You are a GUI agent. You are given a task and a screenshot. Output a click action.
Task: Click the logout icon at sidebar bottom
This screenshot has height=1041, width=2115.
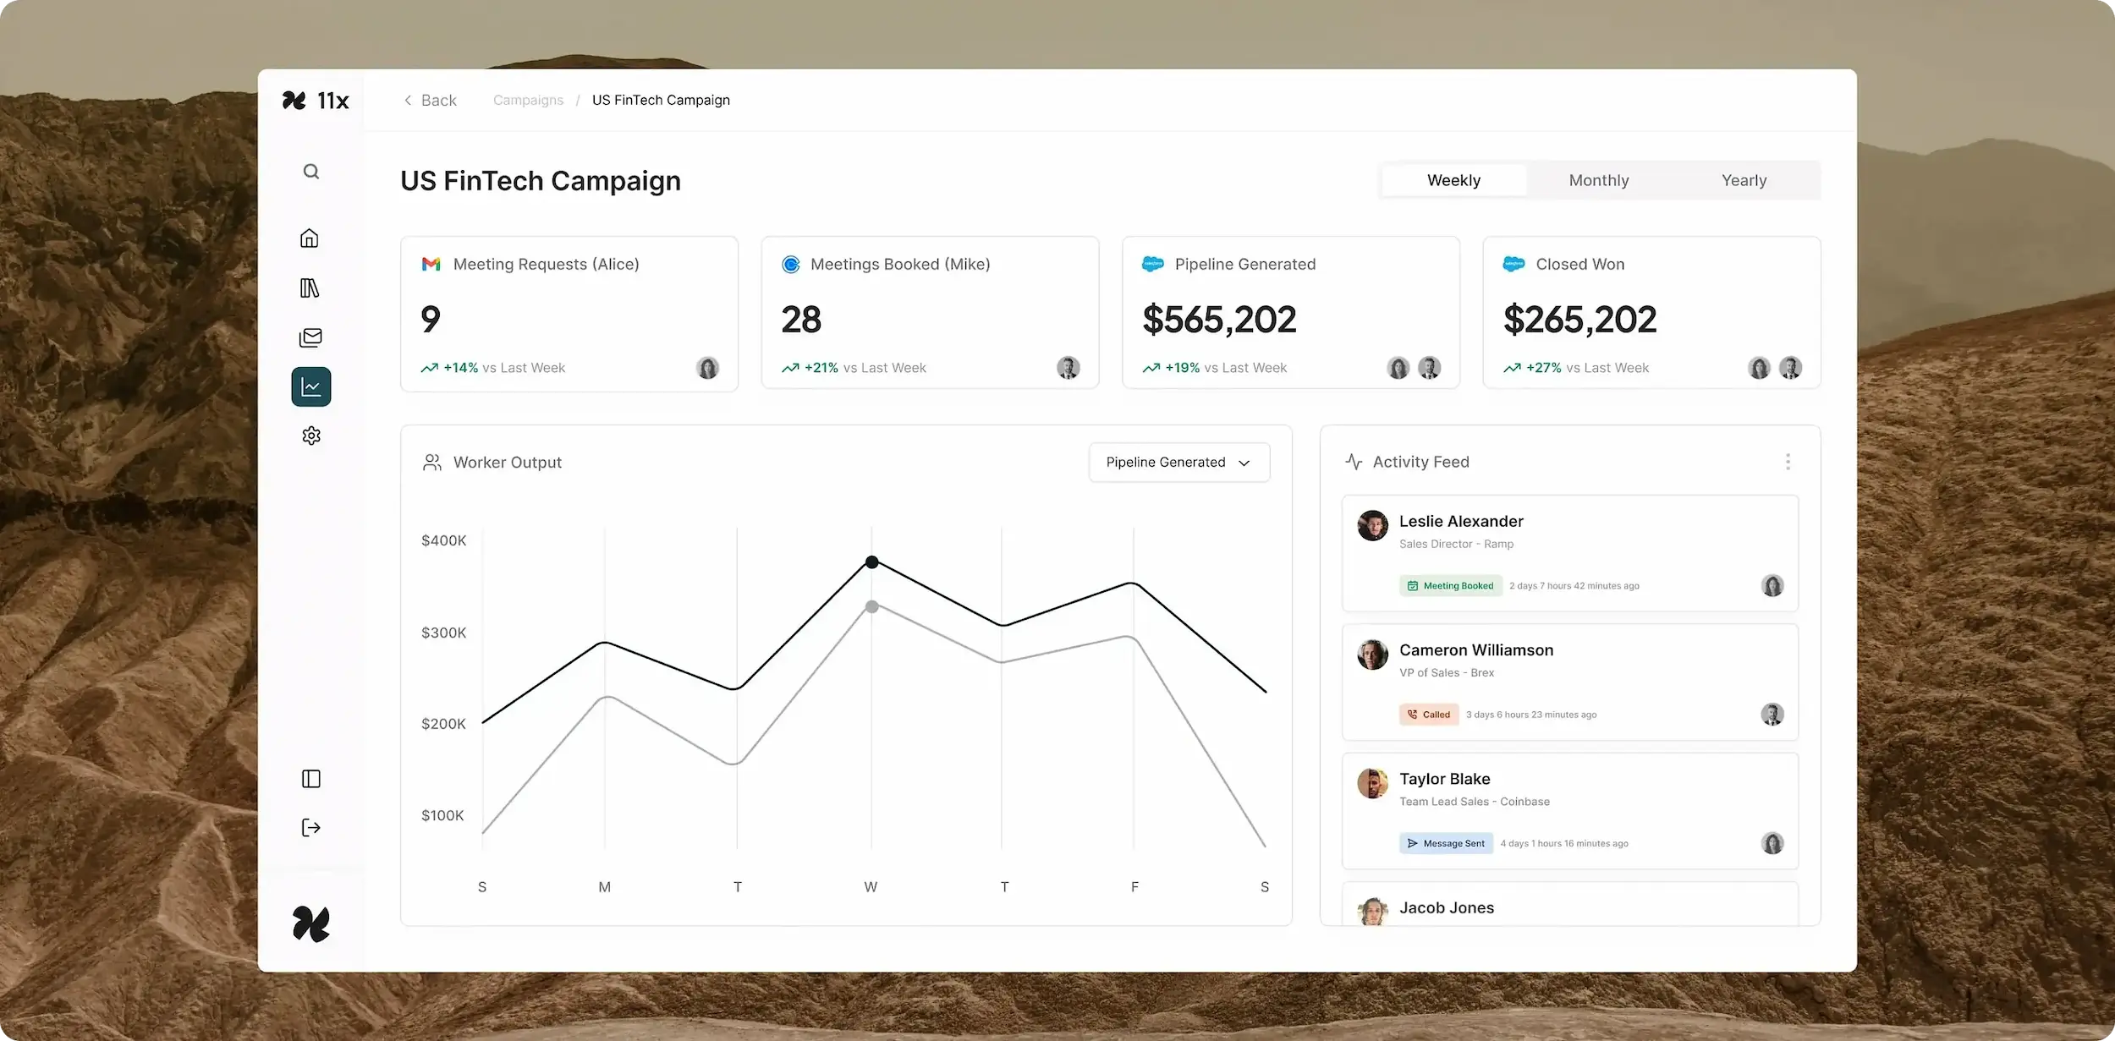(310, 827)
